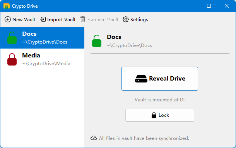Select the Docs vault in the list

pyautogui.click(x=42, y=38)
